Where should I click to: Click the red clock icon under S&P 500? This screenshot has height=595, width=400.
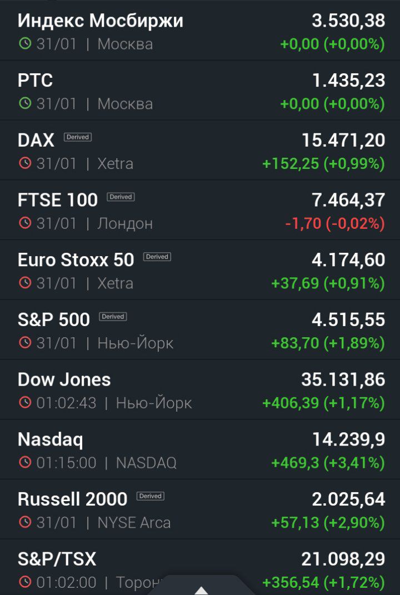pyautogui.click(x=24, y=343)
